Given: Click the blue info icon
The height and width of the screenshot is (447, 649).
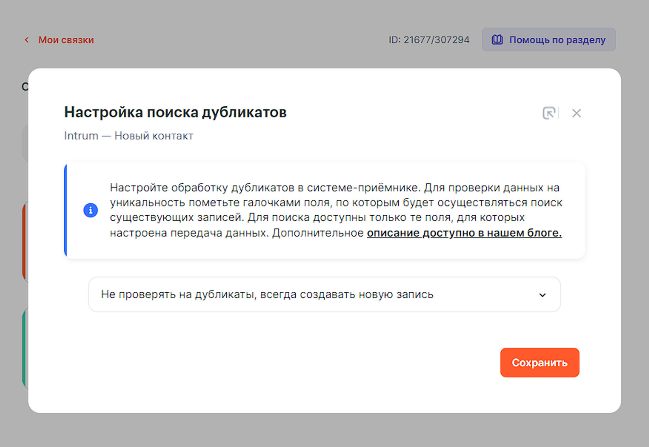Looking at the screenshot, I should pyautogui.click(x=90, y=210).
